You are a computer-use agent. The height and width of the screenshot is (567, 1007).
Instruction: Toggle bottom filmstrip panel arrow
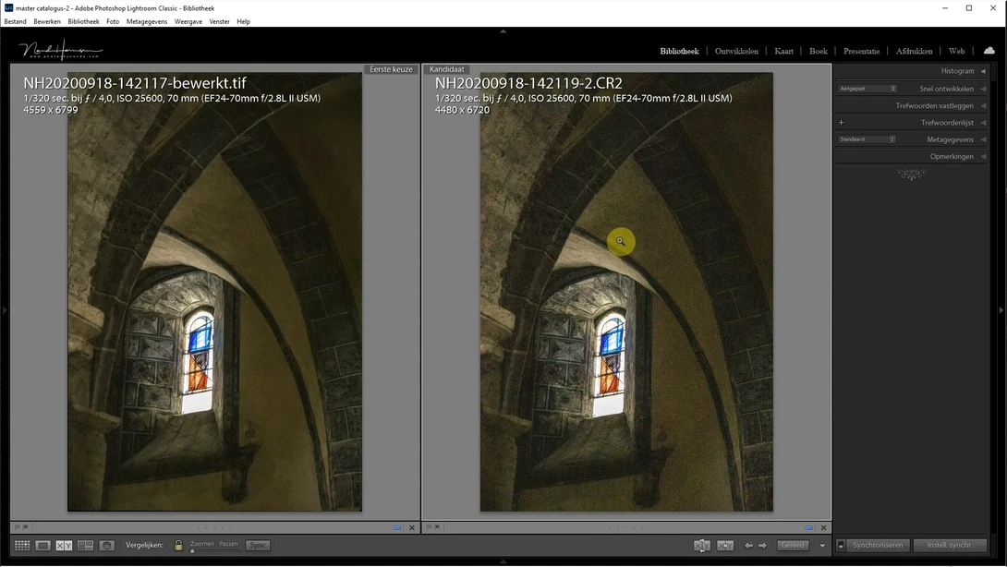503,561
